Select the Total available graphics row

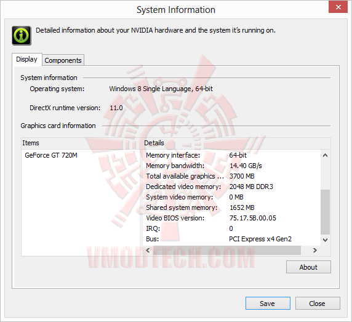[231, 176]
